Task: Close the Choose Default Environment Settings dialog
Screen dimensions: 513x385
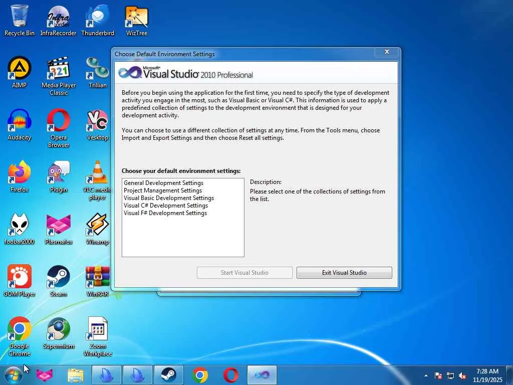Action: tap(387, 52)
